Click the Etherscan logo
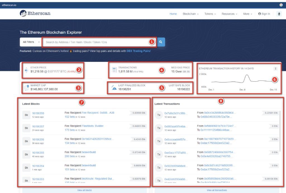Image resolution: width=286 pixels, height=193 pixels. tap(35, 13)
